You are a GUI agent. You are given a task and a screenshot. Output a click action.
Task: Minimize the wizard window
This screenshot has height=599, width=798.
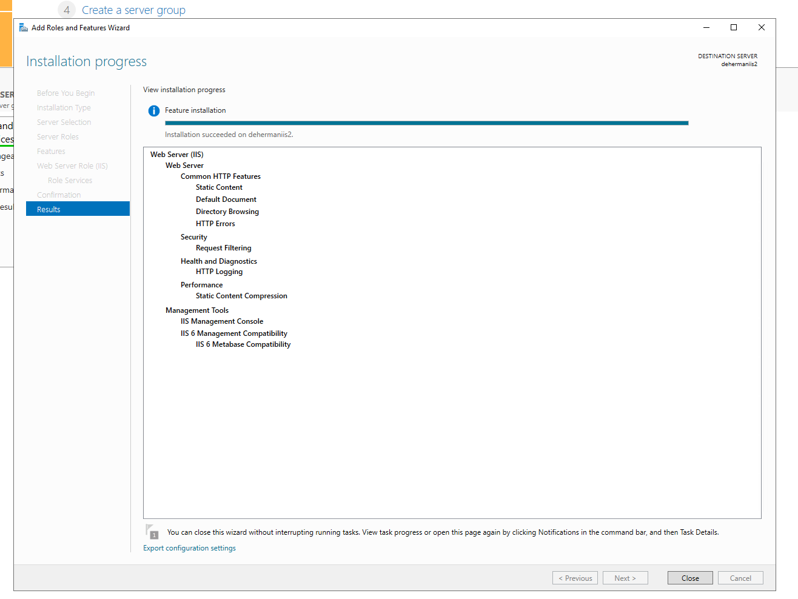706,27
